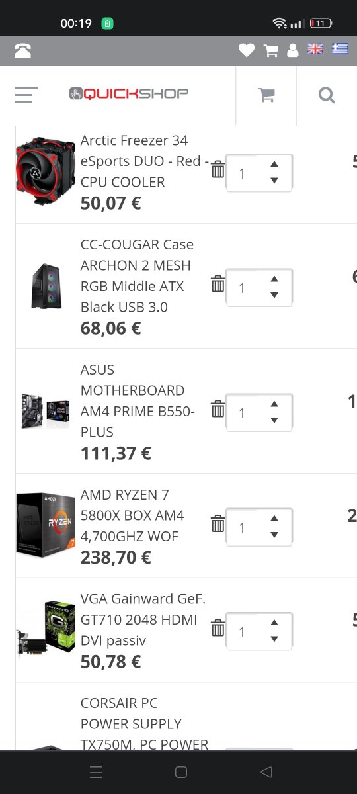This screenshot has width=357, height=794.
Task: View the AMD Ryzen 7 box thumbnail
Action: (46, 525)
